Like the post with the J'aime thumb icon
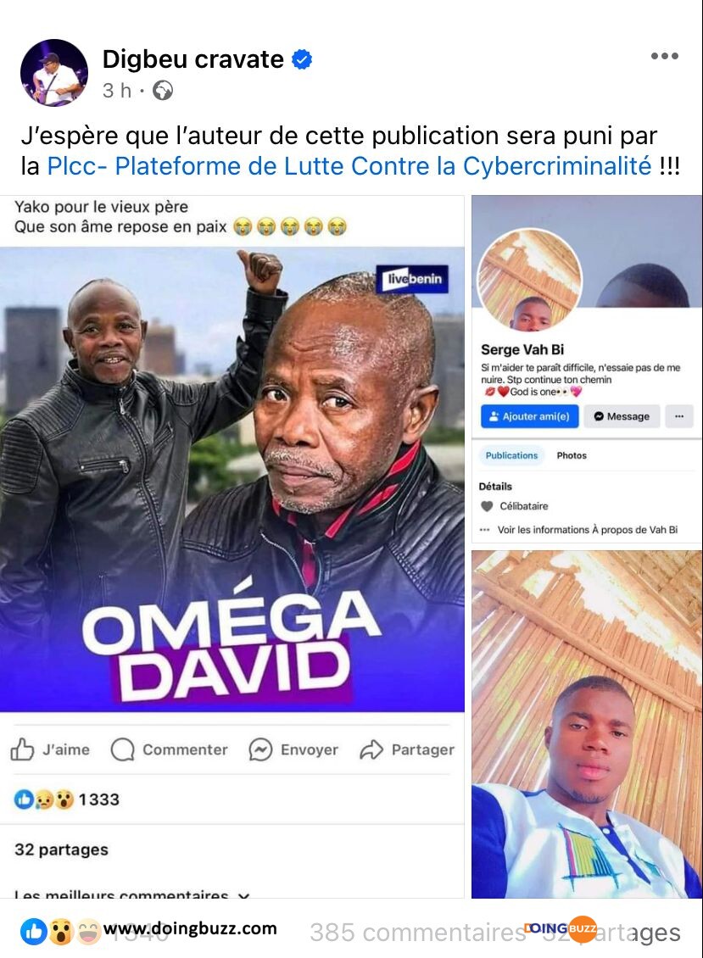This screenshot has width=703, height=958. (22, 749)
